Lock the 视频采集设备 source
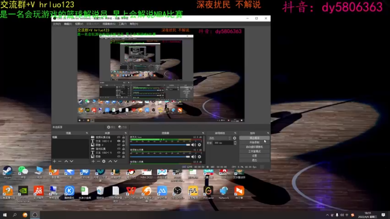Image resolution: width=390 pixels, height=219 pixels. tap(123, 137)
